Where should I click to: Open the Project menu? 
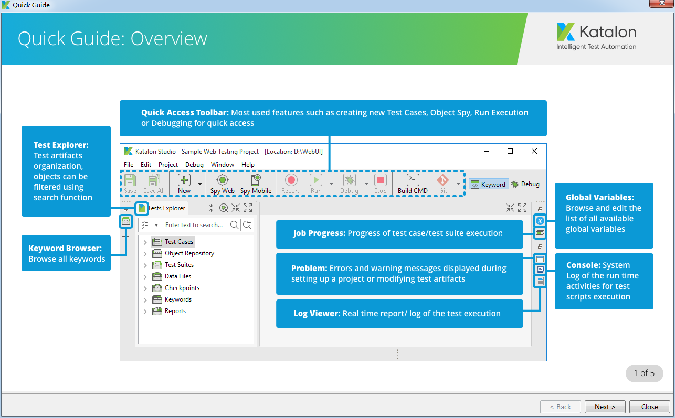(x=168, y=165)
